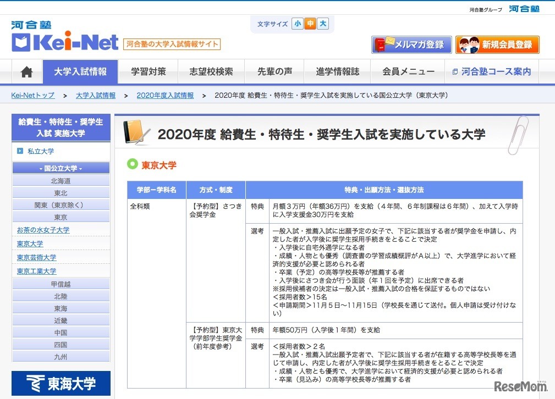Open the 会員メニュー tab
The height and width of the screenshot is (399, 555).
click(x=408, y=72)
